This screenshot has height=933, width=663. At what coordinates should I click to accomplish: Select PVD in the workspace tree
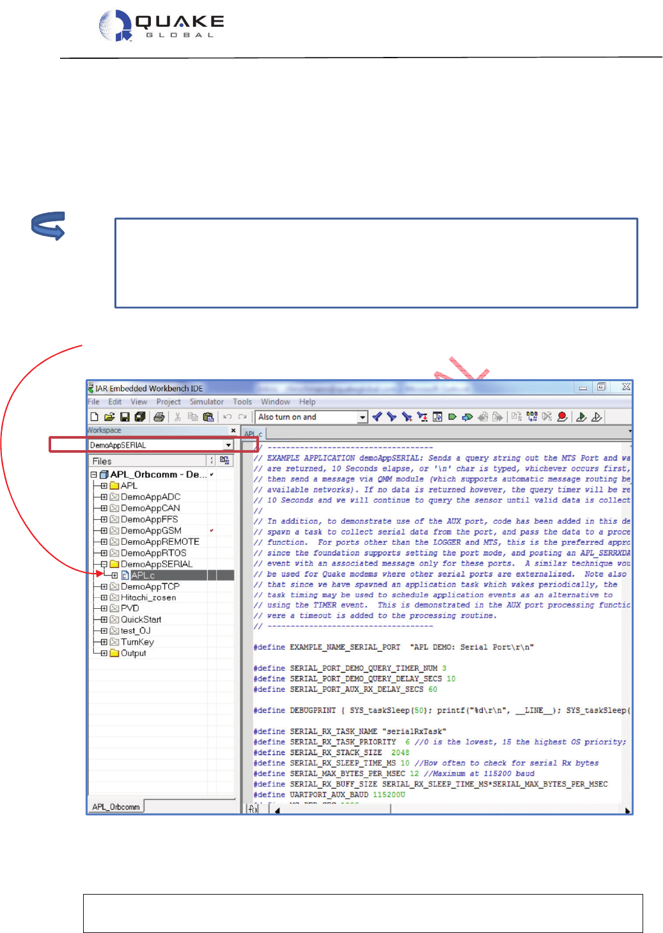click(x=130, y=608)
